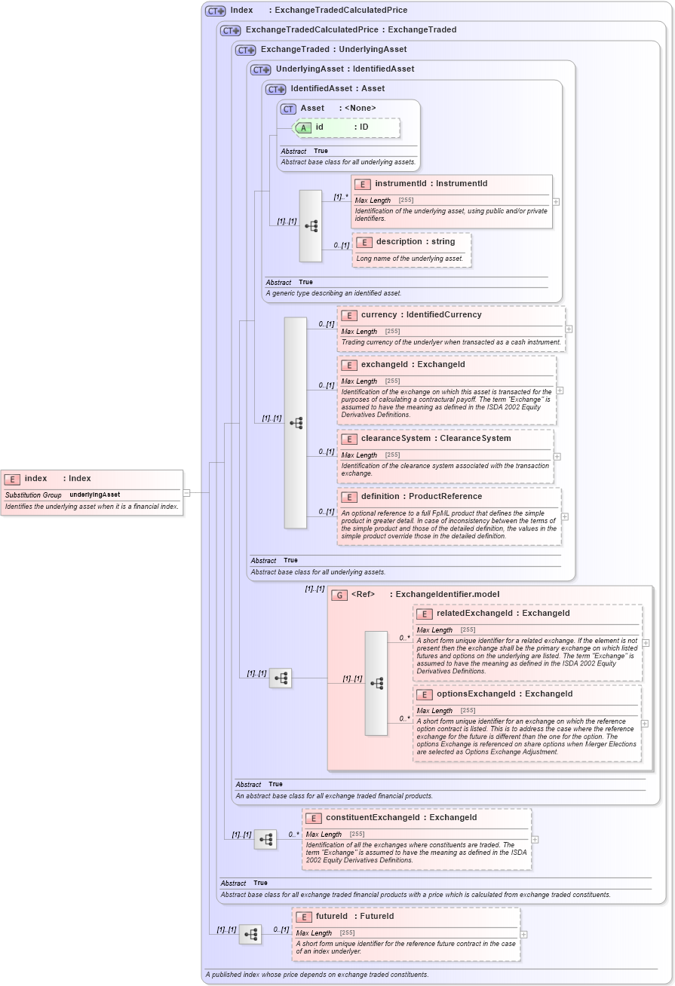Click the element icon for constituentExchangeId
675x986 pixels.
314,818
